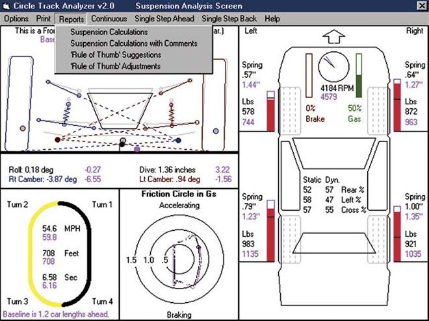Select Suspension Calculations with Comments
The height and width of the screenshot is (321, 429).
point(134,43)
